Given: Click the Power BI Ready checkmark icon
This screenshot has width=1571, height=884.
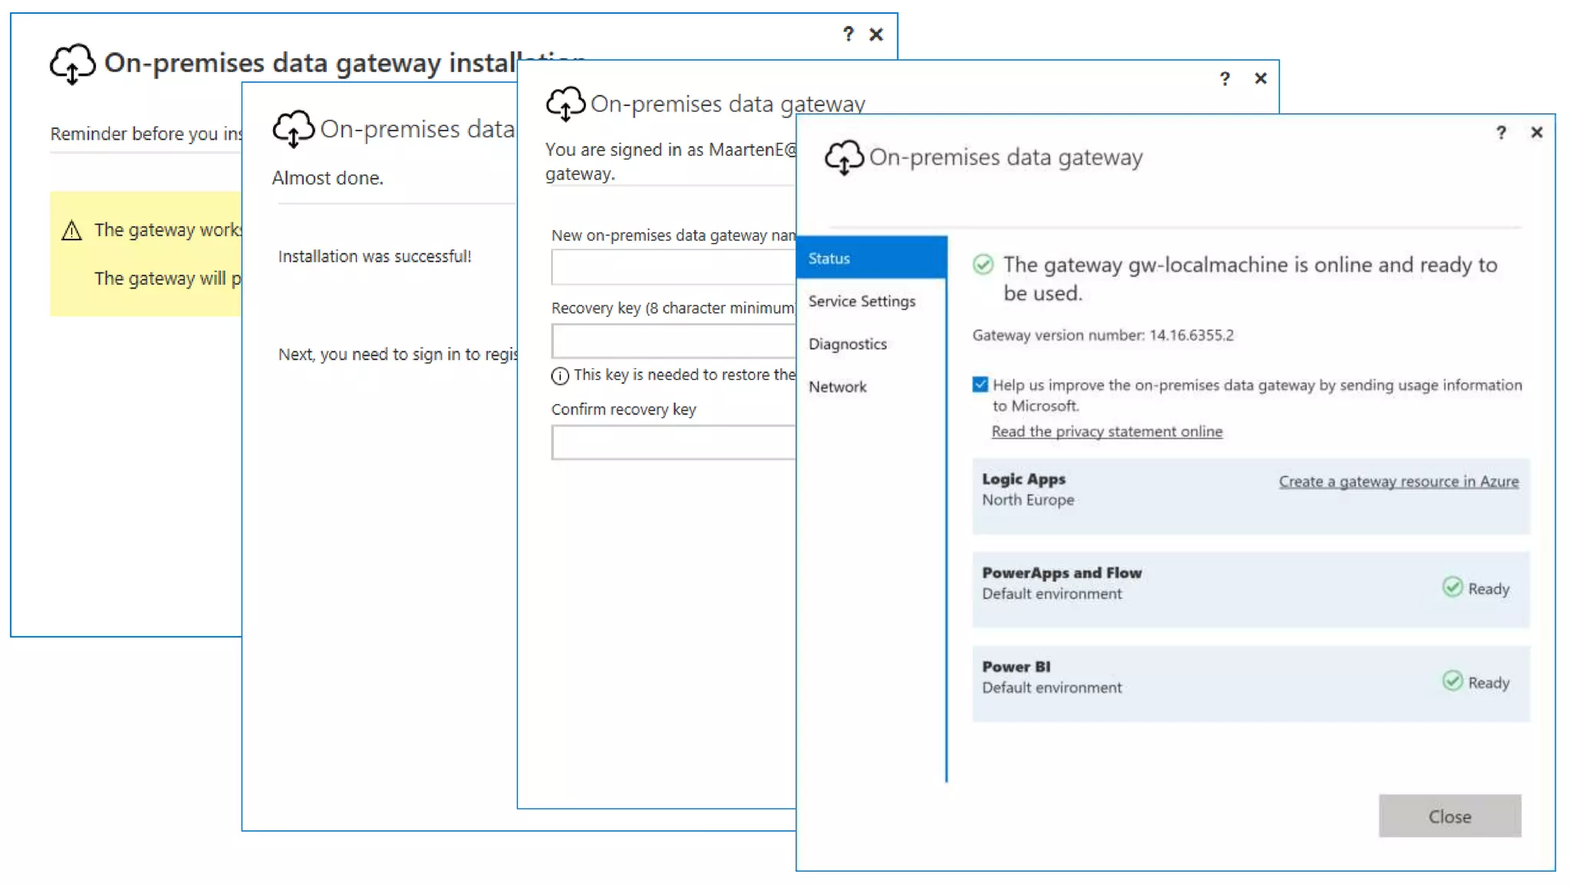Looking at the screenshot, I should point(1452,681).
